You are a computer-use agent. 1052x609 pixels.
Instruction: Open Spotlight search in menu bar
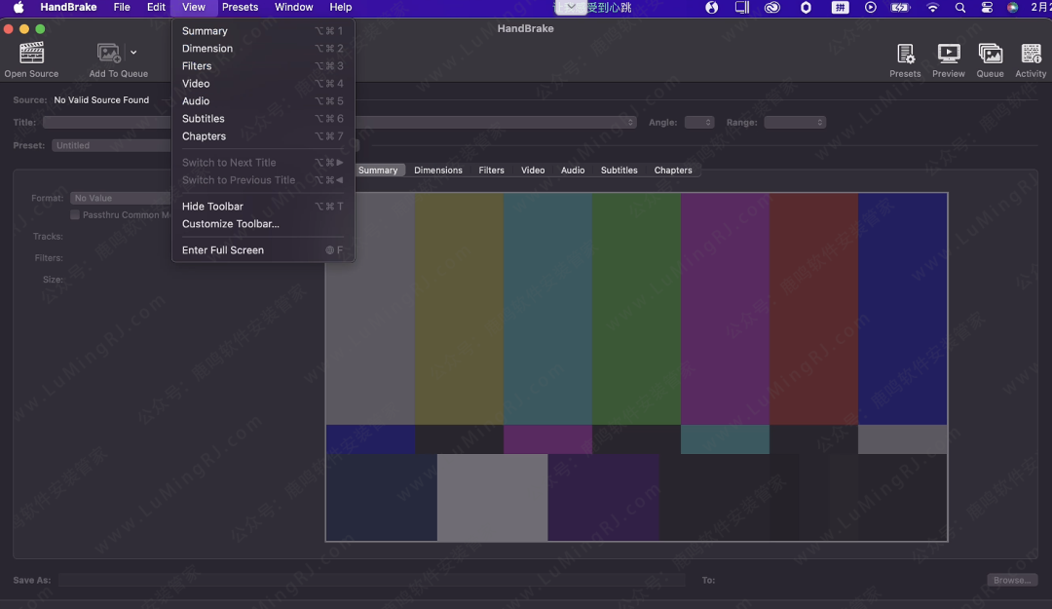tap(960, 8)
